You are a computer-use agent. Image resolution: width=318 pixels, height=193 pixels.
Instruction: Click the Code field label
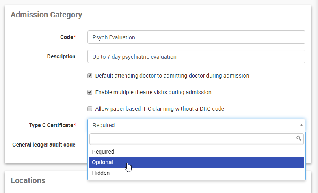[x=67, y=37]
